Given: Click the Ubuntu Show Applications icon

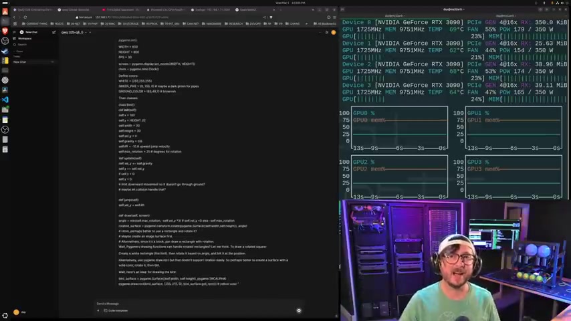Looking at the screenshot, I should (5, 316).
